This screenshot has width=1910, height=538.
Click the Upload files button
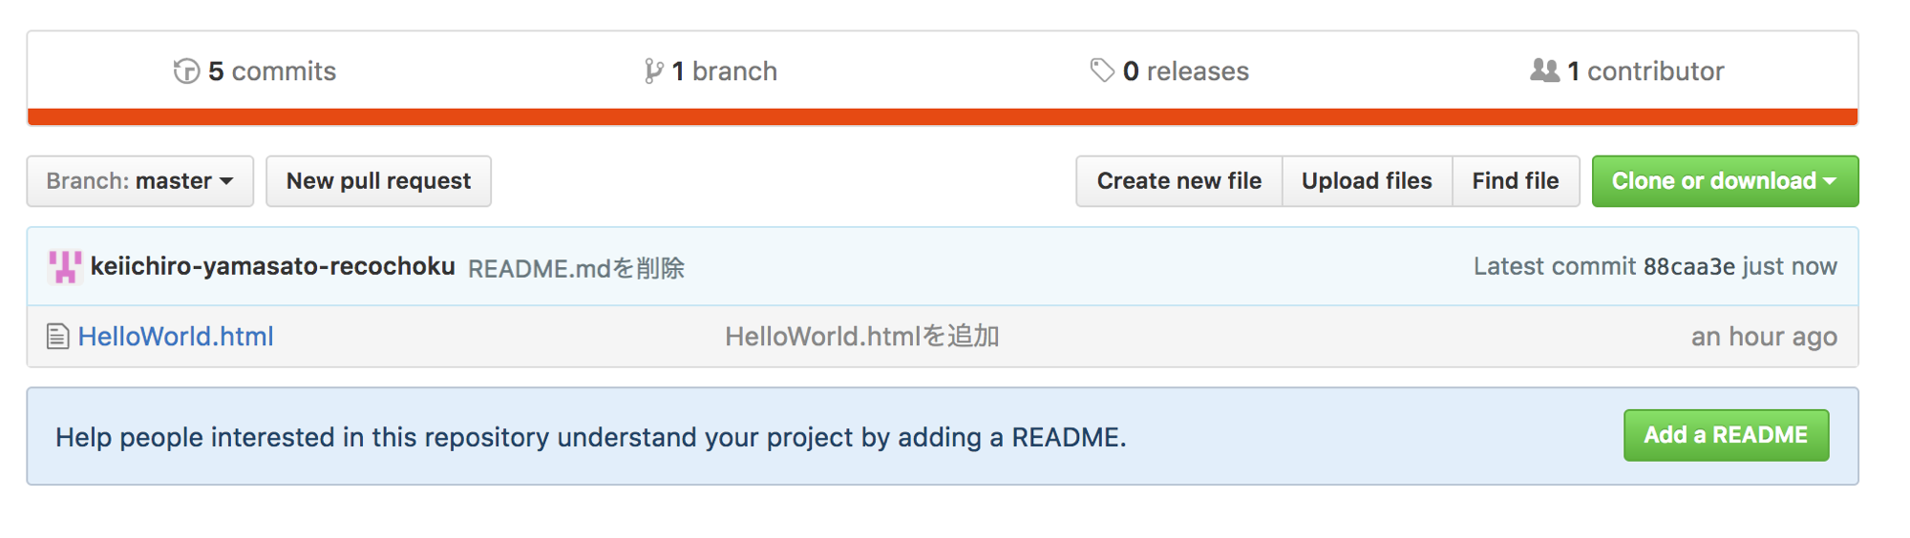pyautogui.click(x=1366, y=181)
